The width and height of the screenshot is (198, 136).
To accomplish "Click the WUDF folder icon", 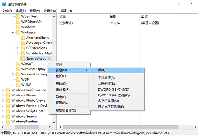I will click(x=18, y=85).
